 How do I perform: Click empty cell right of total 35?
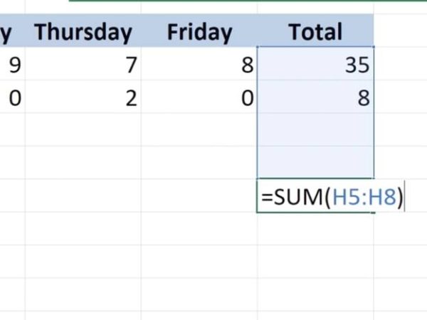point(400,64)
